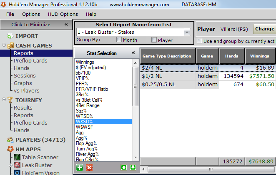Select Hands under Cash Games

click(x=22, y=68)
